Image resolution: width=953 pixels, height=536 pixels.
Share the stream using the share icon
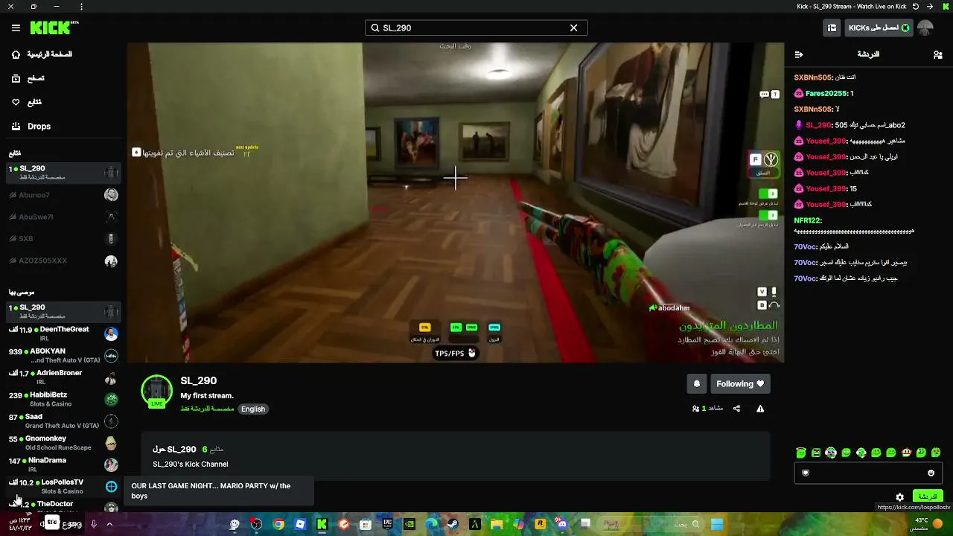[x=736, y=409]
